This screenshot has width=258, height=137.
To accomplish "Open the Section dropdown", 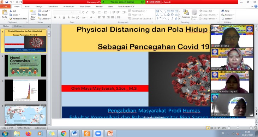I will pos(44,19).
